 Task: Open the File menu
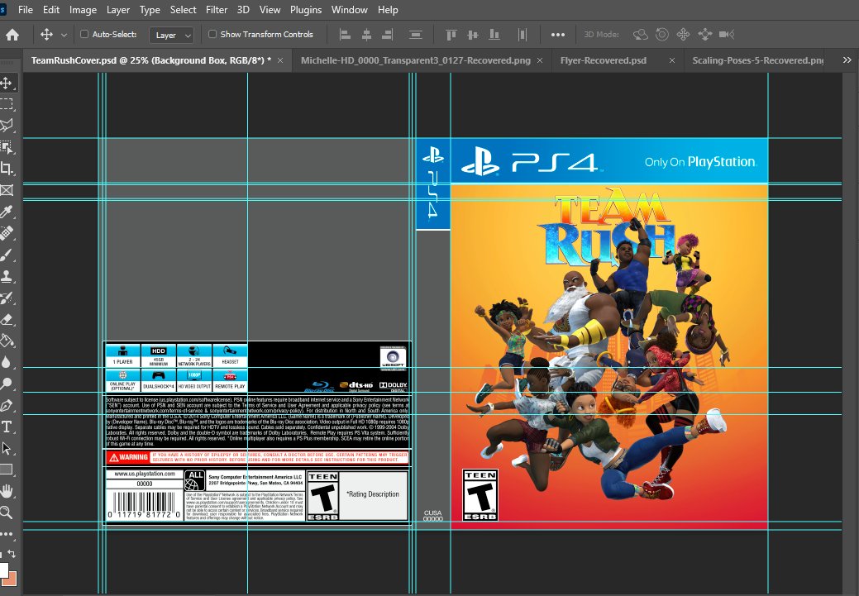click(25, 10)
